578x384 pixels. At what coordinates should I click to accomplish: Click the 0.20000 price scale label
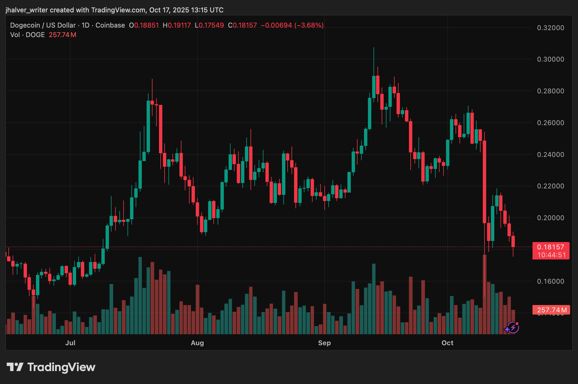pyautogui.click(x=550, y=218)
